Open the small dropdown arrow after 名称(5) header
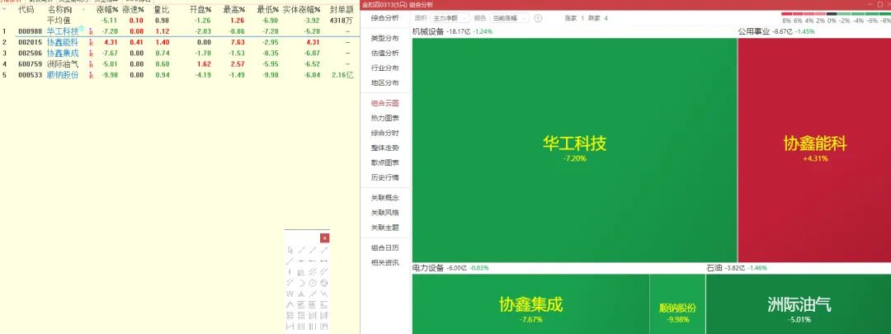The height and width of the screenshot is (334, 891). point(83,10)
